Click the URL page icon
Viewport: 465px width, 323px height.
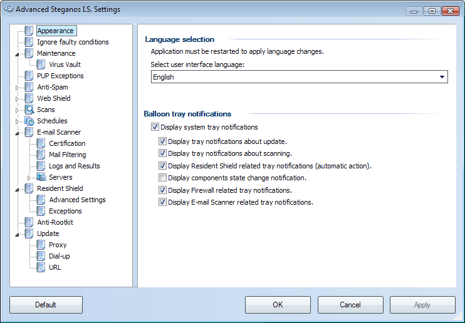coord(41,267)
